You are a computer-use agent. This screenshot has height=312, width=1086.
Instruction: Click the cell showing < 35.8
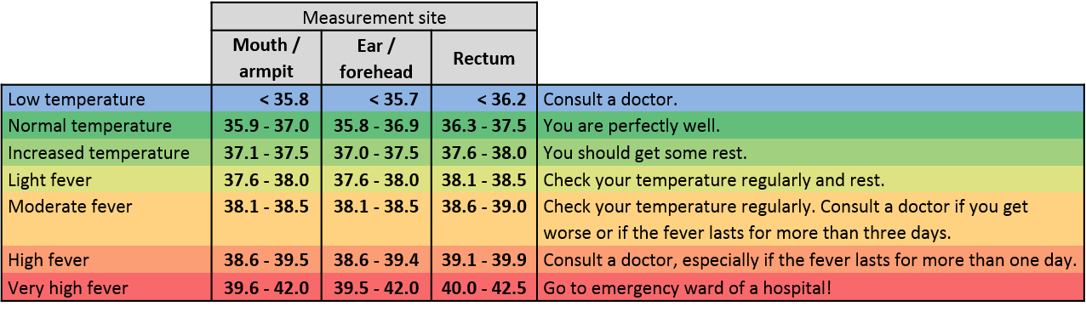pyautogui.click(x=266, y=99)
